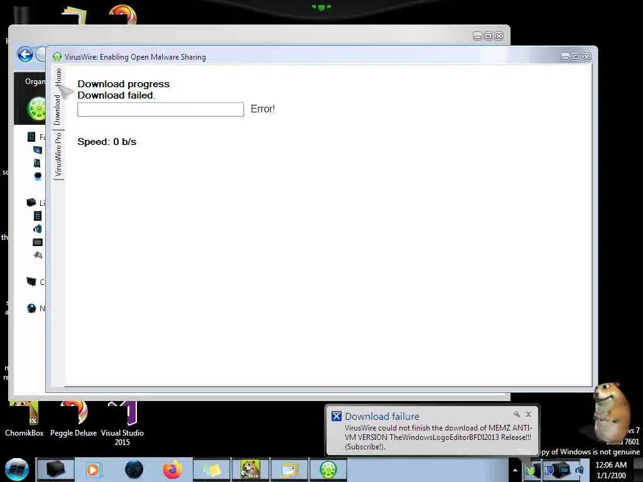Go back in the Explorer window behind
This screenshot has width=643, height=482.
tap(25, 55)
